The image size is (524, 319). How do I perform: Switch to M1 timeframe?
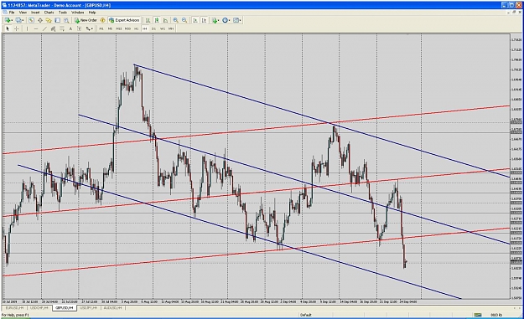coord(101,28)
